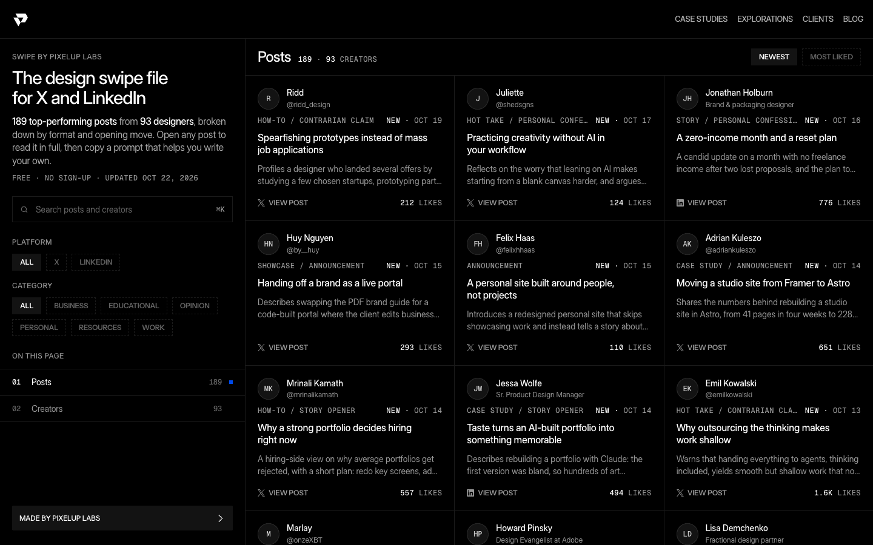The image size is (873, 545).
Task: Open View Post link on Felix Haas's card
Action: tap(492, 348)
